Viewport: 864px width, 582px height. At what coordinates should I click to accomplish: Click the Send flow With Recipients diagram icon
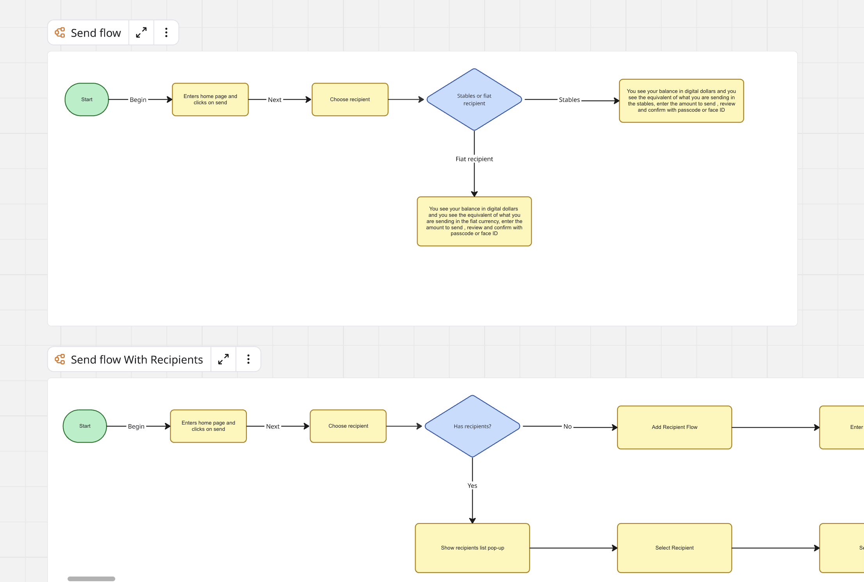pos(60,359)
